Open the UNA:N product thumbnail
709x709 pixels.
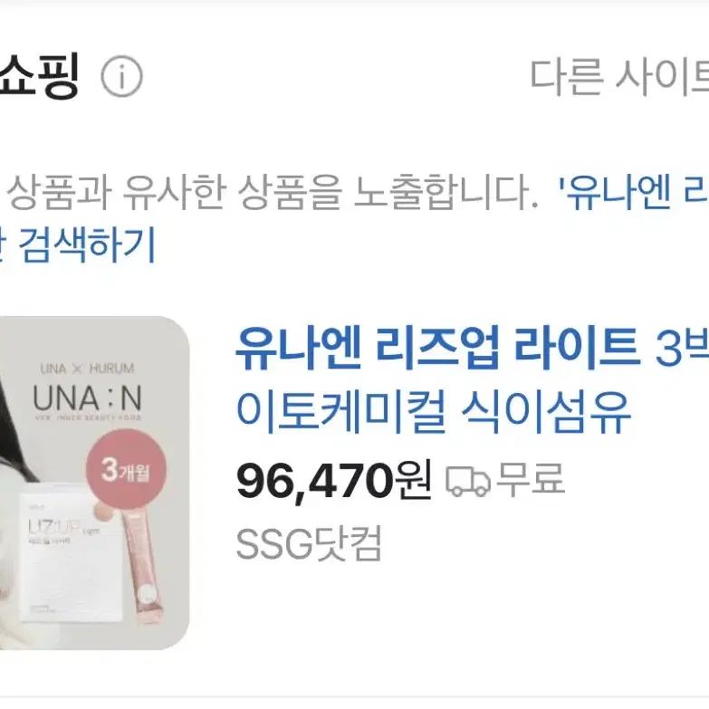pyautogui.click(x=94, y=483)
